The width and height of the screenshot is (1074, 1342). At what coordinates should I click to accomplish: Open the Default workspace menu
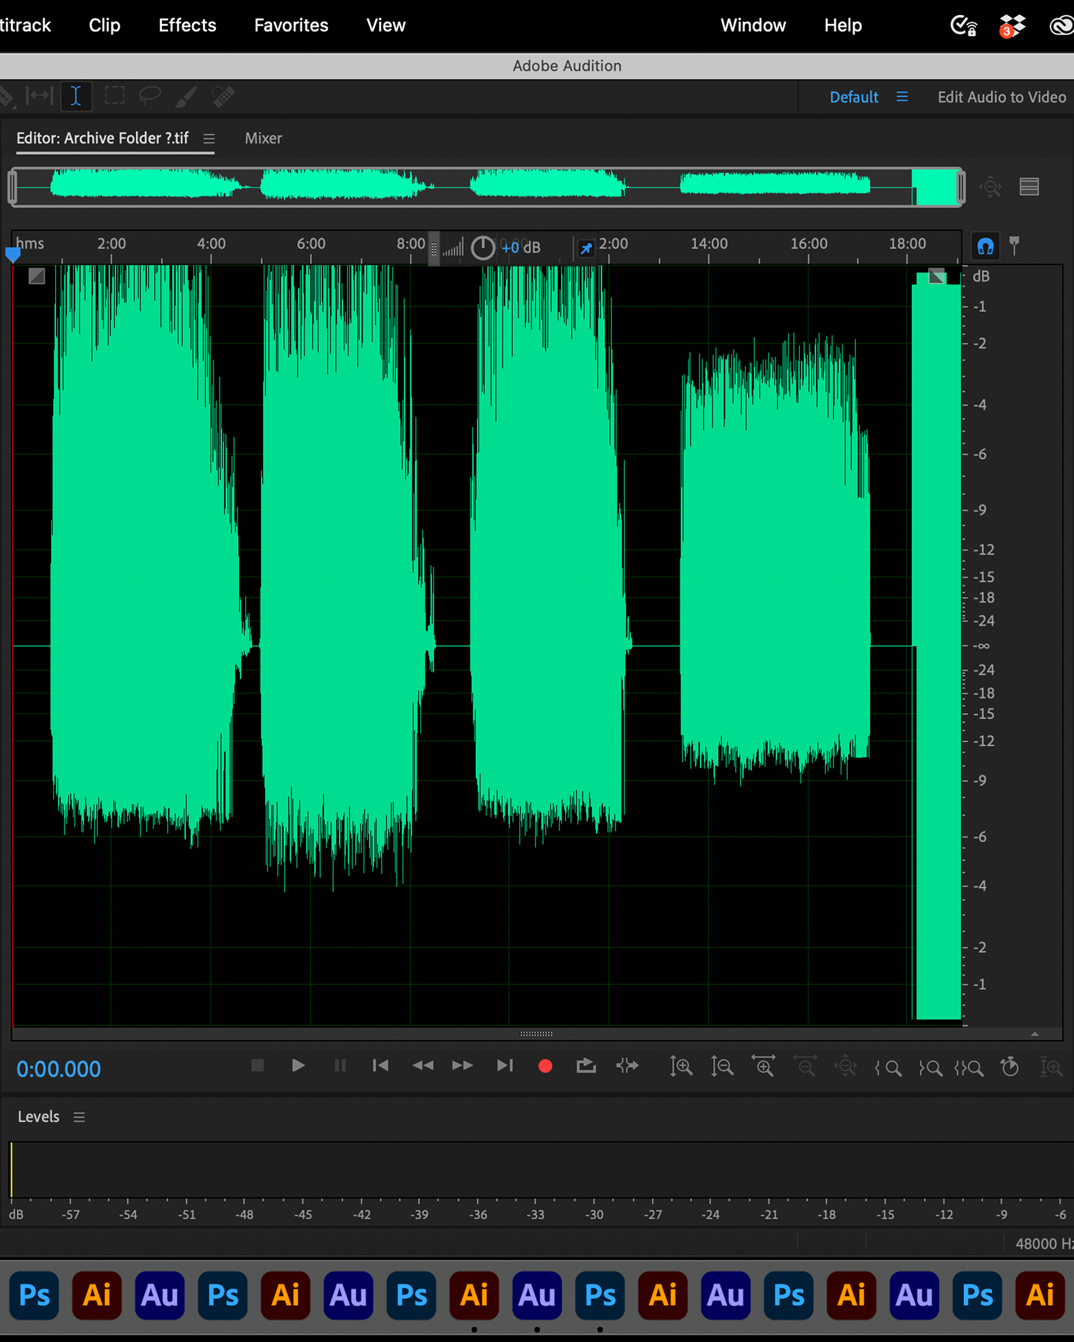902,97
